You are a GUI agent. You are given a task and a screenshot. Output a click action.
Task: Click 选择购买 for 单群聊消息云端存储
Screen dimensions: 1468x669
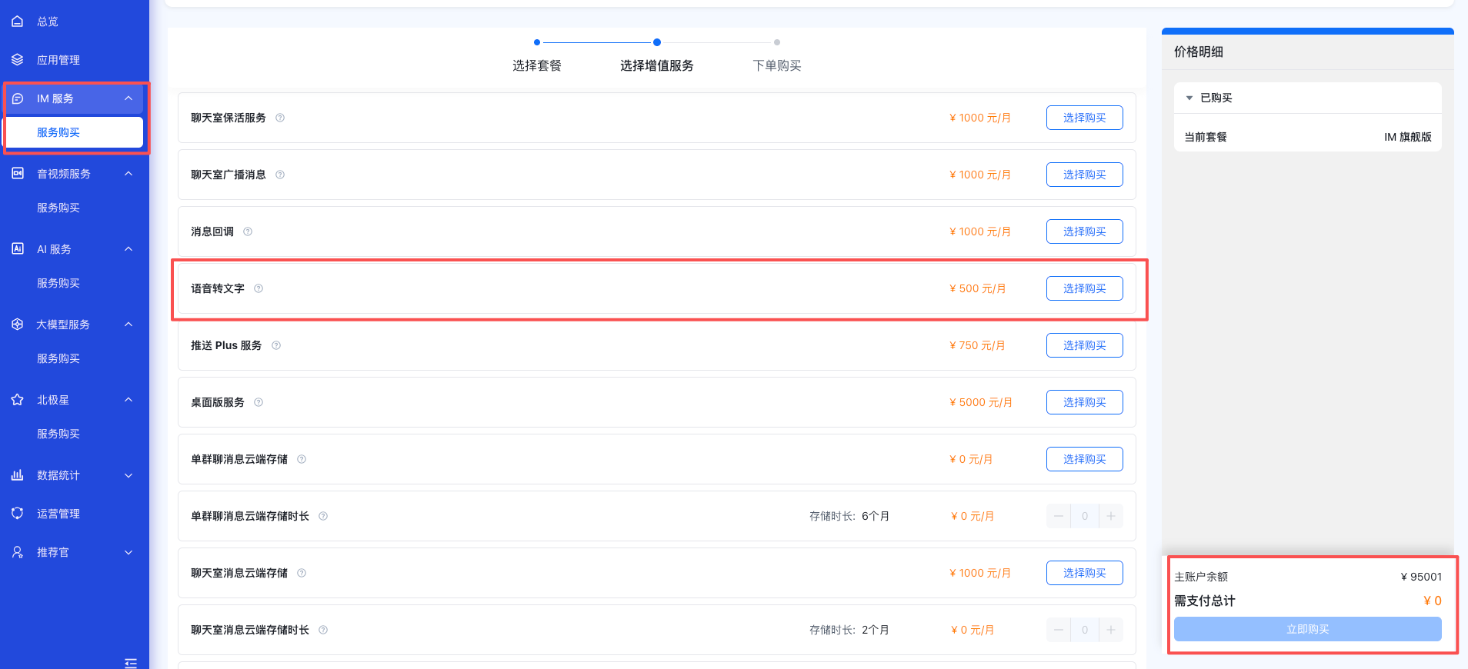click(1085, 459)
